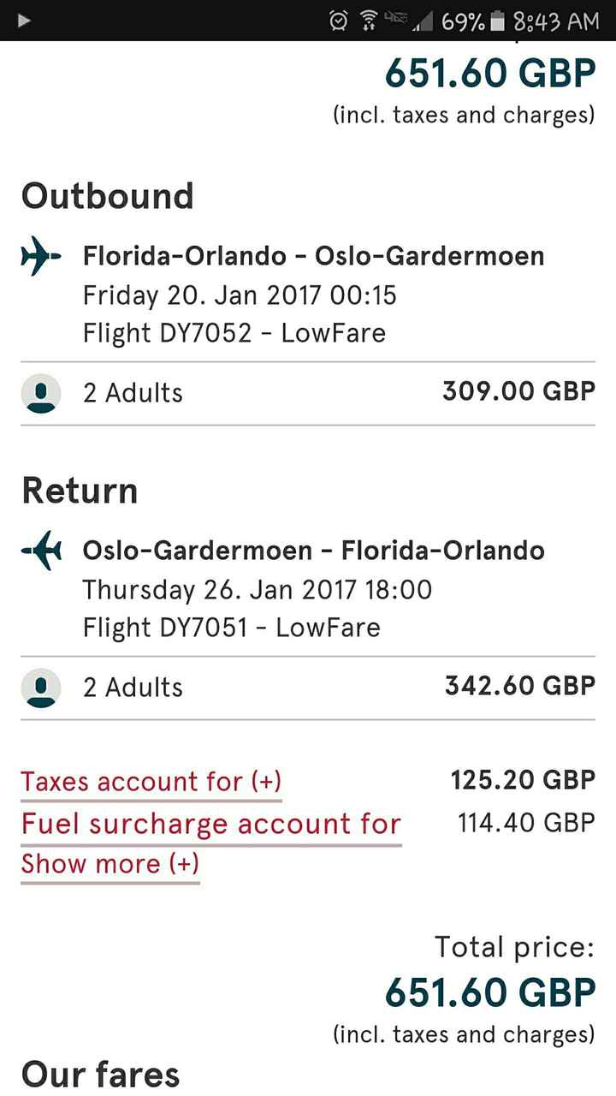
Task: Tap the outbound passenger avatar icon
Action: tap(41, 393)
